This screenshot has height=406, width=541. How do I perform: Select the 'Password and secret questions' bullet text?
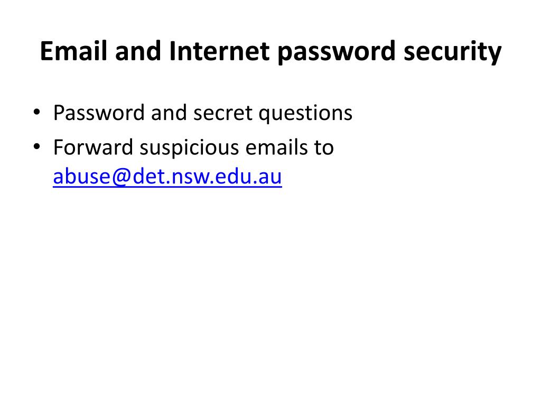(203, 113)
